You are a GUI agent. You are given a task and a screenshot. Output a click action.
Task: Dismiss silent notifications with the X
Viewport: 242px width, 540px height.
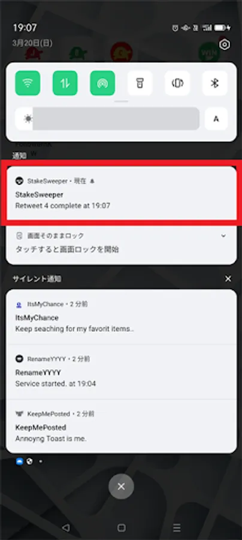point(228,279)
